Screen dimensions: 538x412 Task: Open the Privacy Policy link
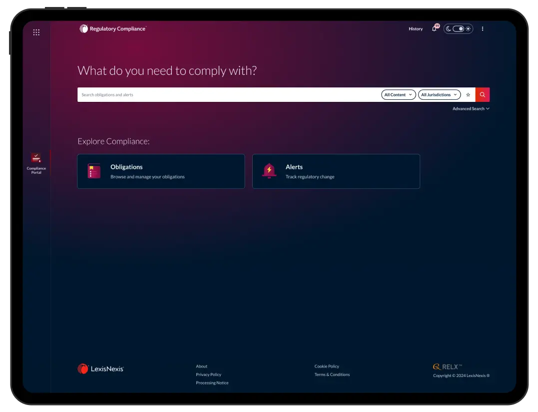click(208, 375)
